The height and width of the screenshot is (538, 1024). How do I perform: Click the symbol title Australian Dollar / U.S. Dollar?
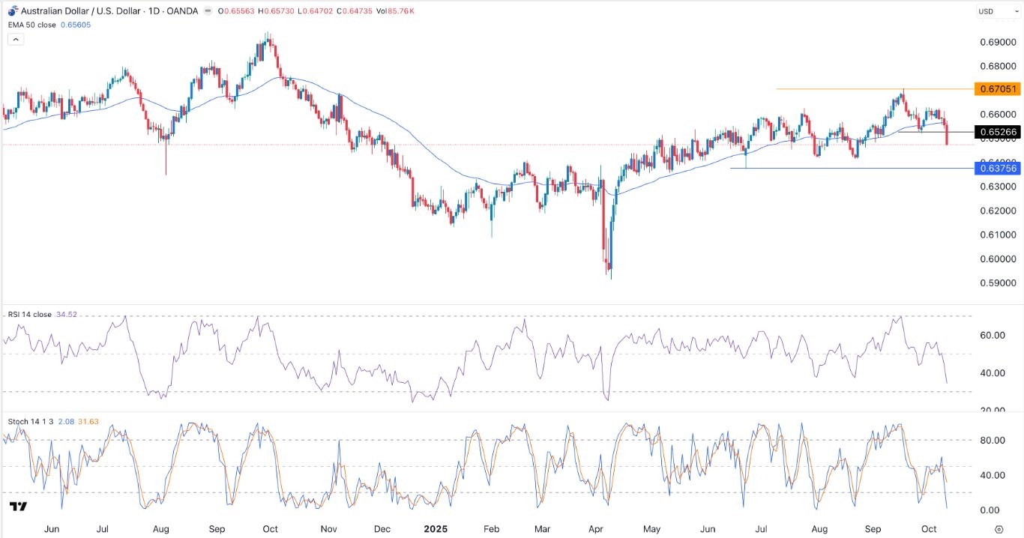82,11
